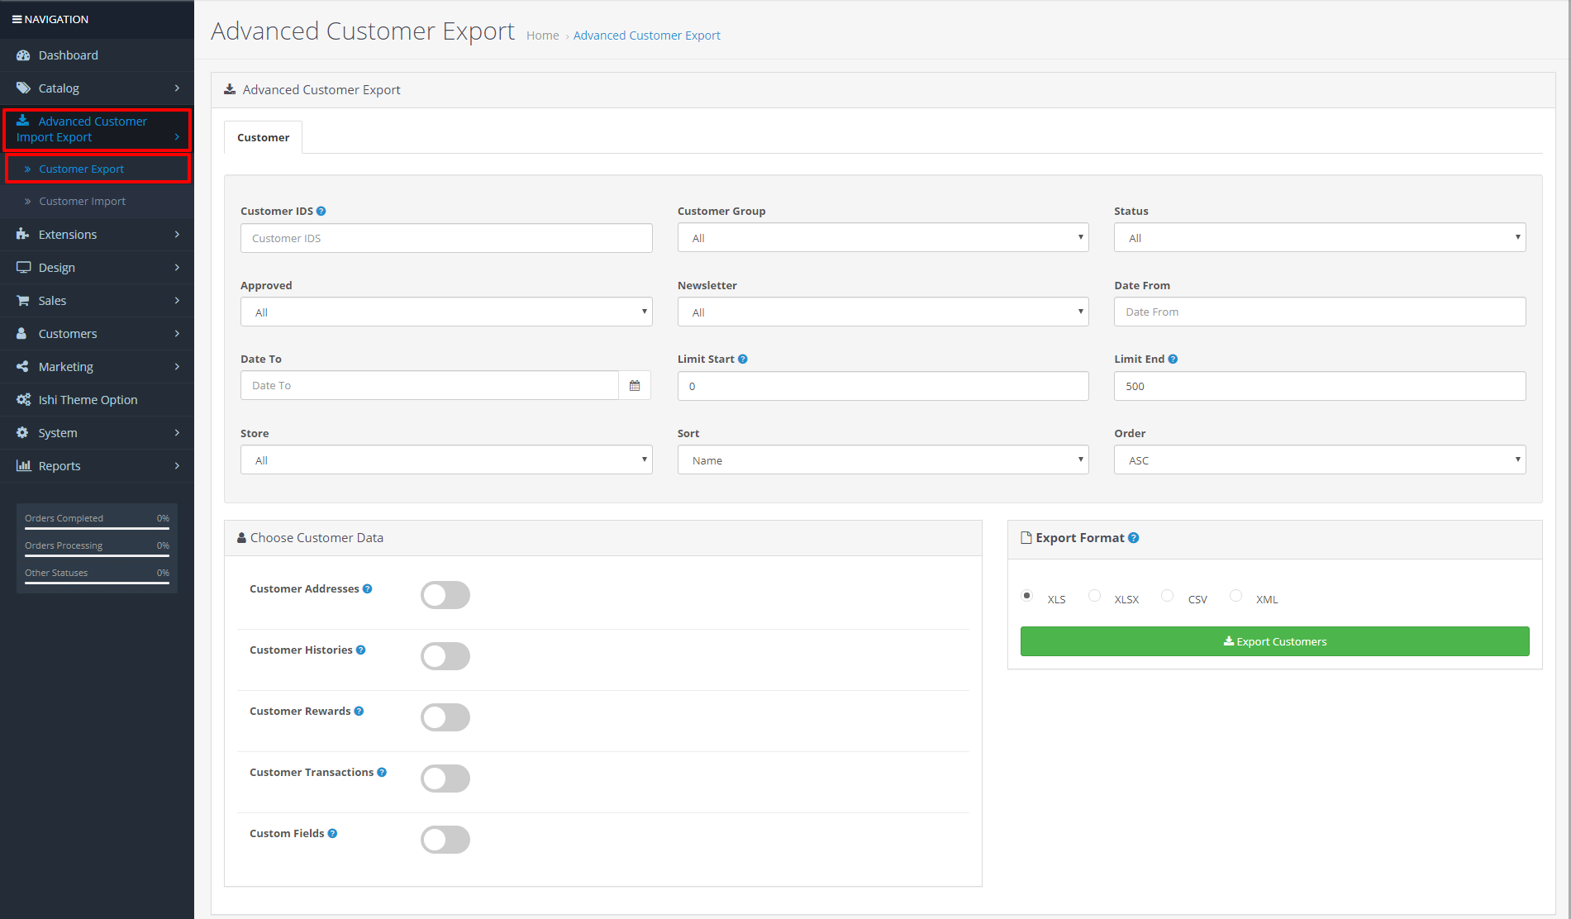Focus the Date To input field

[430, 385]
